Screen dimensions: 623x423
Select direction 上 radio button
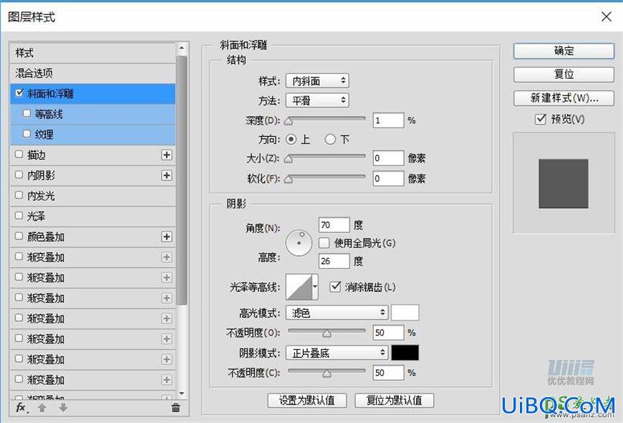point(291,139)
